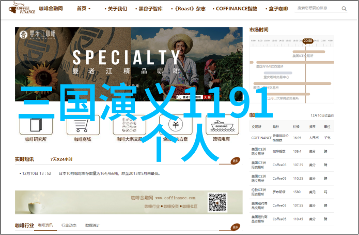Click the 16.95 price cell

[297, 138]
